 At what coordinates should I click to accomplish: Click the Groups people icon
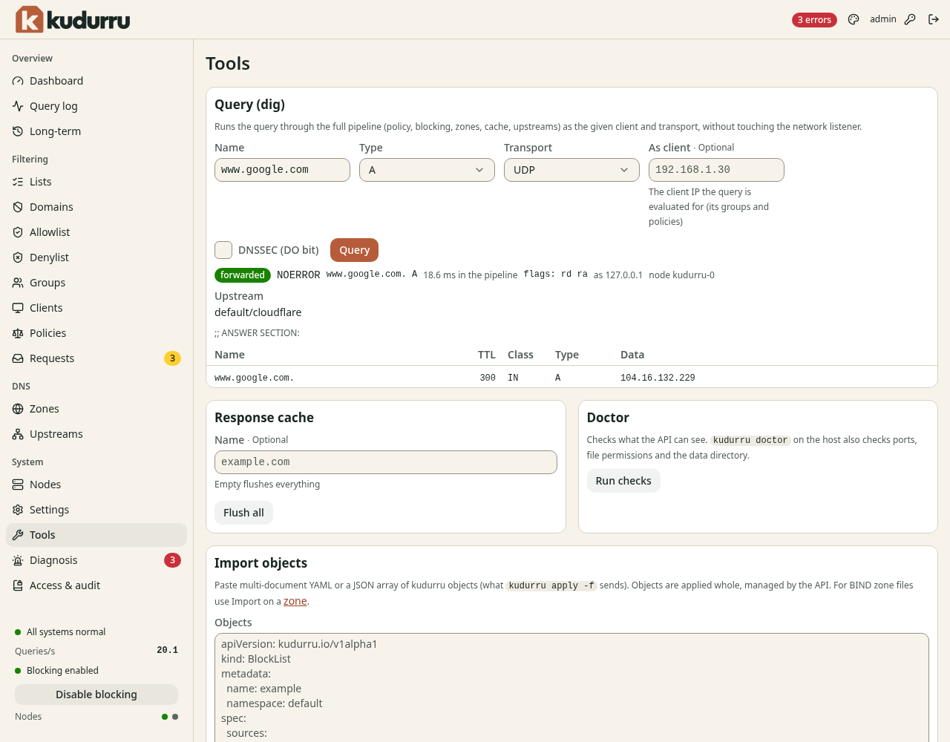tap(18, 283)
